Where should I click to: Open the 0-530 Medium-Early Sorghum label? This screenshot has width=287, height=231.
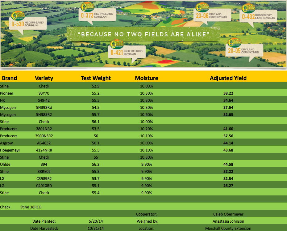tap(27, 24)
